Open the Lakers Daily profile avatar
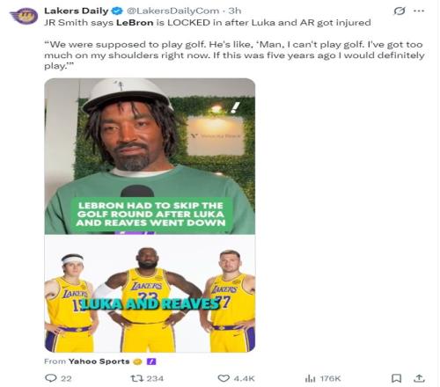The height and width of the screenshot is (387, 440). click(24, 15)
